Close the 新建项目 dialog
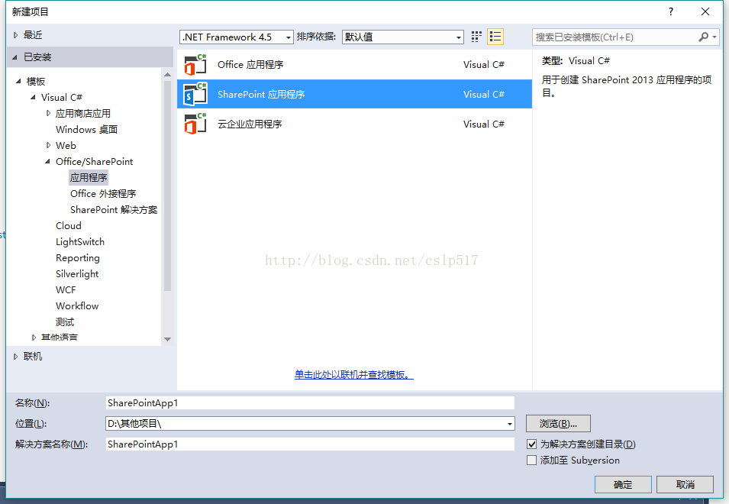The height and width of the screenshot is (504, 729). pyautogui.click(x=705, y=11)
